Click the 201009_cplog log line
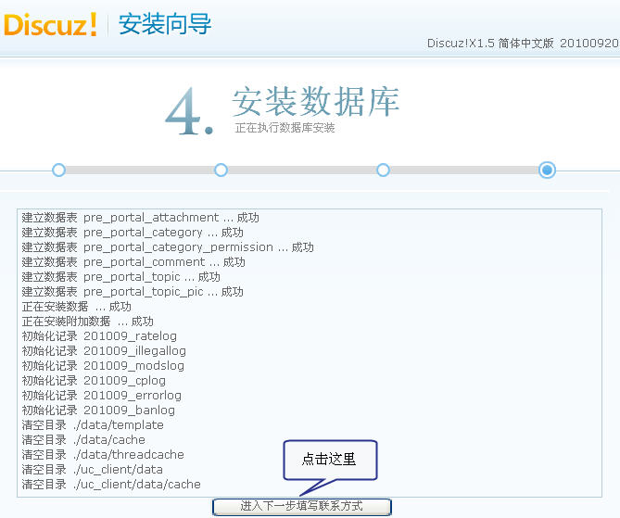 94,381
